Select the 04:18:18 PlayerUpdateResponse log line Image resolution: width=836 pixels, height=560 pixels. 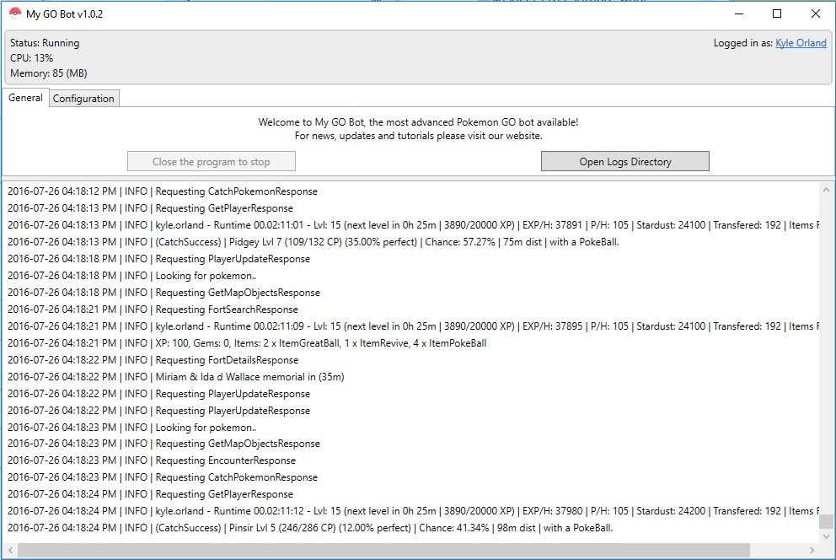(159, 259)
